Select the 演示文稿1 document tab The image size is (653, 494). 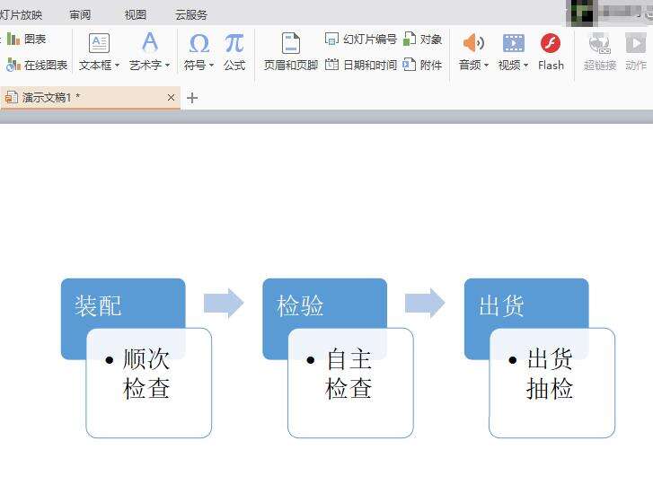click(91, 98)
